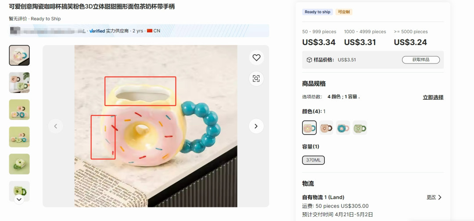Show next product image arrow

(256, 126)
